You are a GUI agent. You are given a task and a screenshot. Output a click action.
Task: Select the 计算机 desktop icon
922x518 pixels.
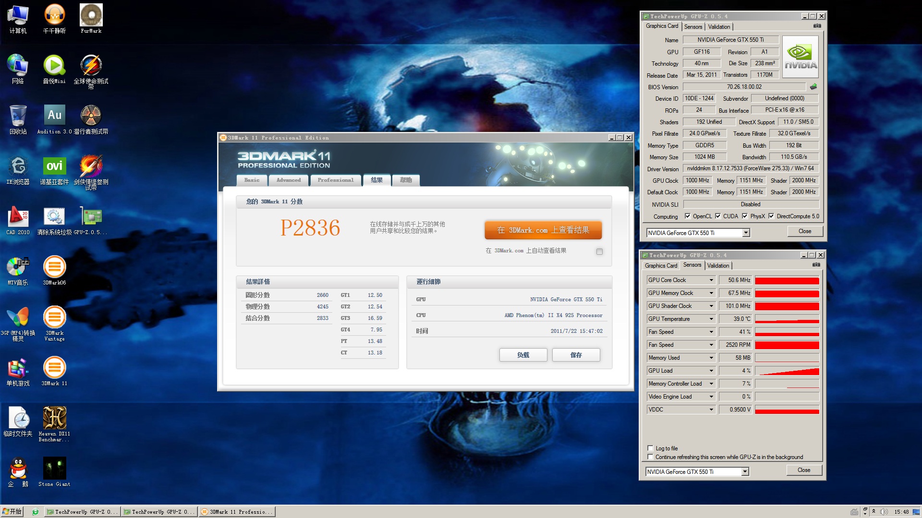(x=18, y=19)
